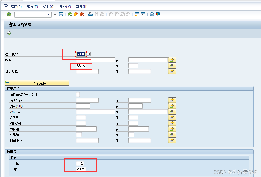Open the command field dropdown arrow

[x=49, y=15]
